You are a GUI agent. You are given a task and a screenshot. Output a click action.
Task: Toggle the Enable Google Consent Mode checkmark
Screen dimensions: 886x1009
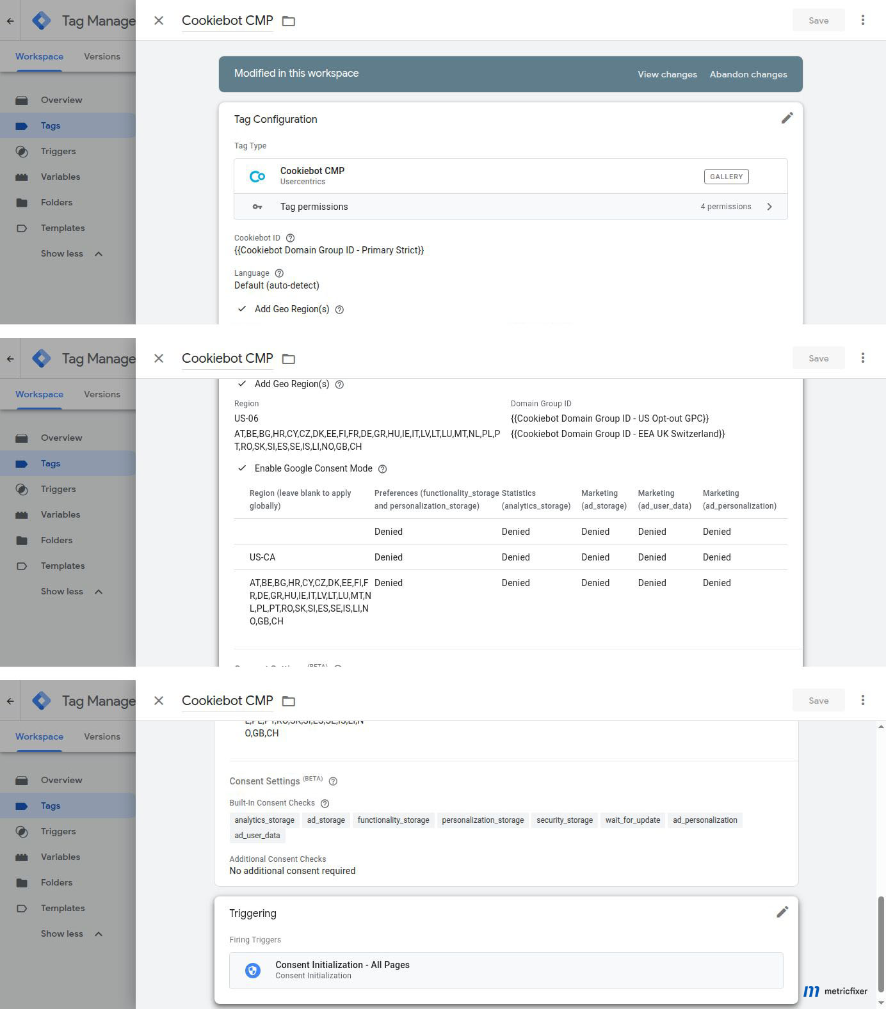(x=242, y=468)
